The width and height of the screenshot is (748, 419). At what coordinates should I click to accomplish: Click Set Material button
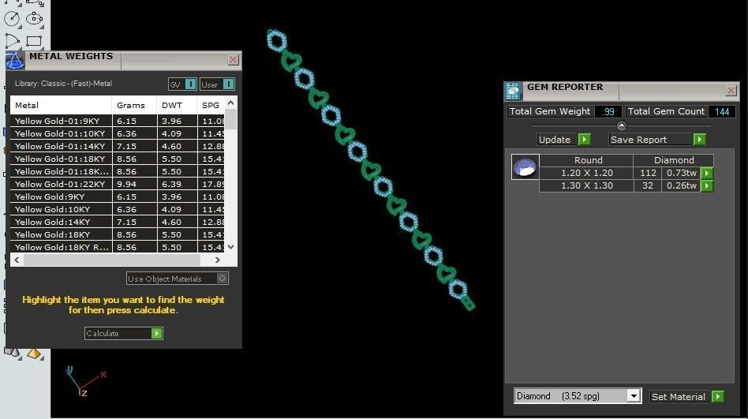[x=686, y=397]
